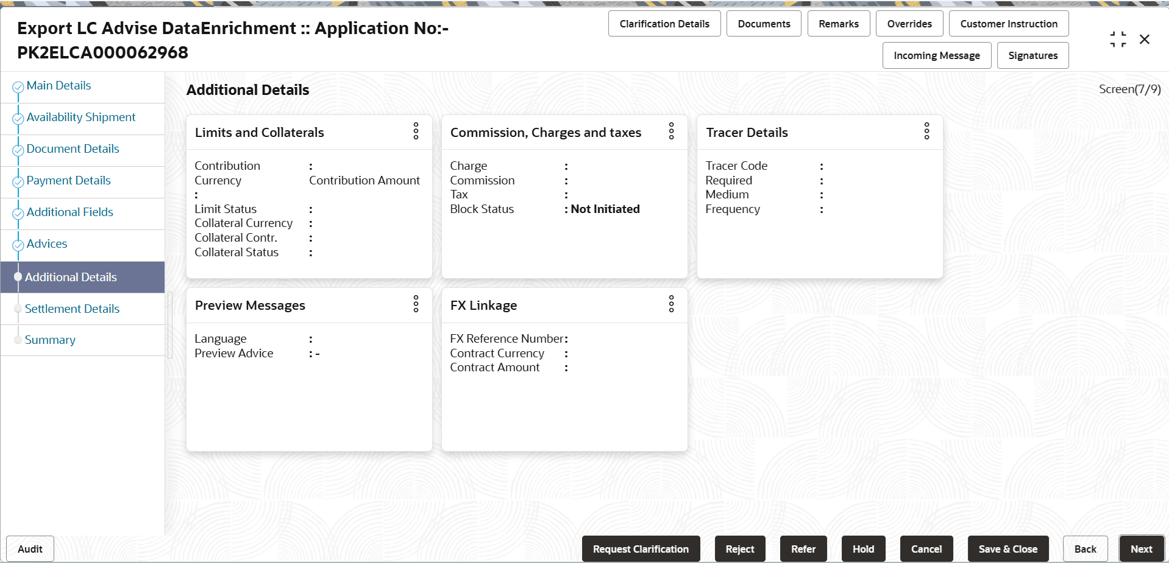1169x563 pixels.
Task: Click the Preview Advice label
Action: point(234,354)
